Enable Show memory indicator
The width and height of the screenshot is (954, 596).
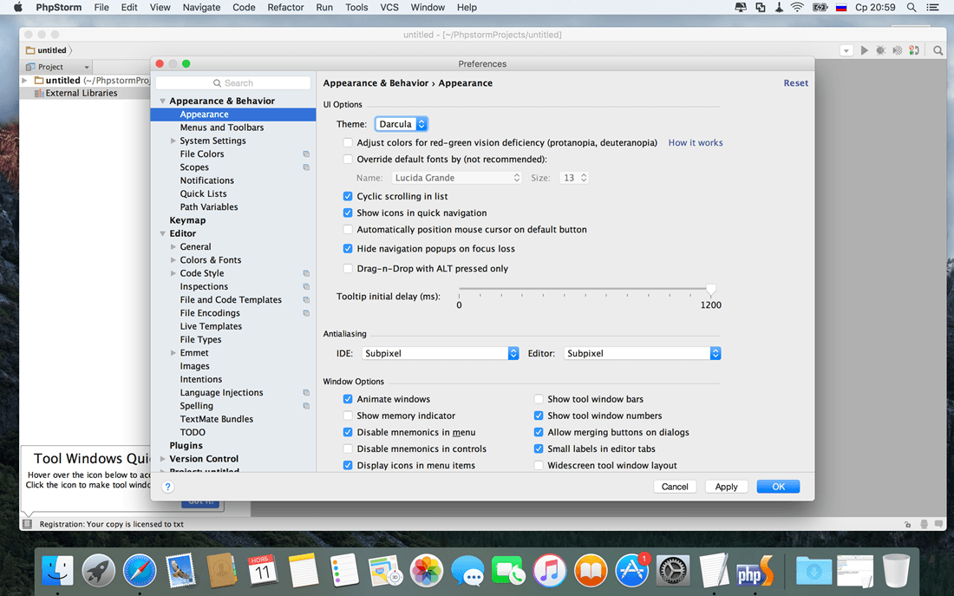348,416
